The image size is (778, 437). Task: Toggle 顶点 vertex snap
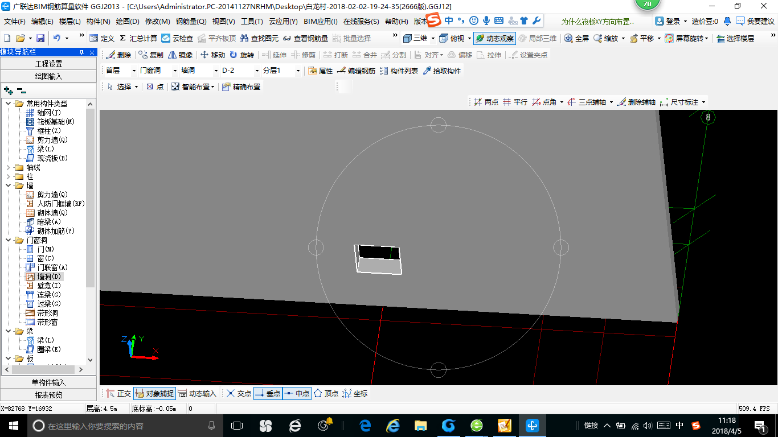tap(326, 393)
